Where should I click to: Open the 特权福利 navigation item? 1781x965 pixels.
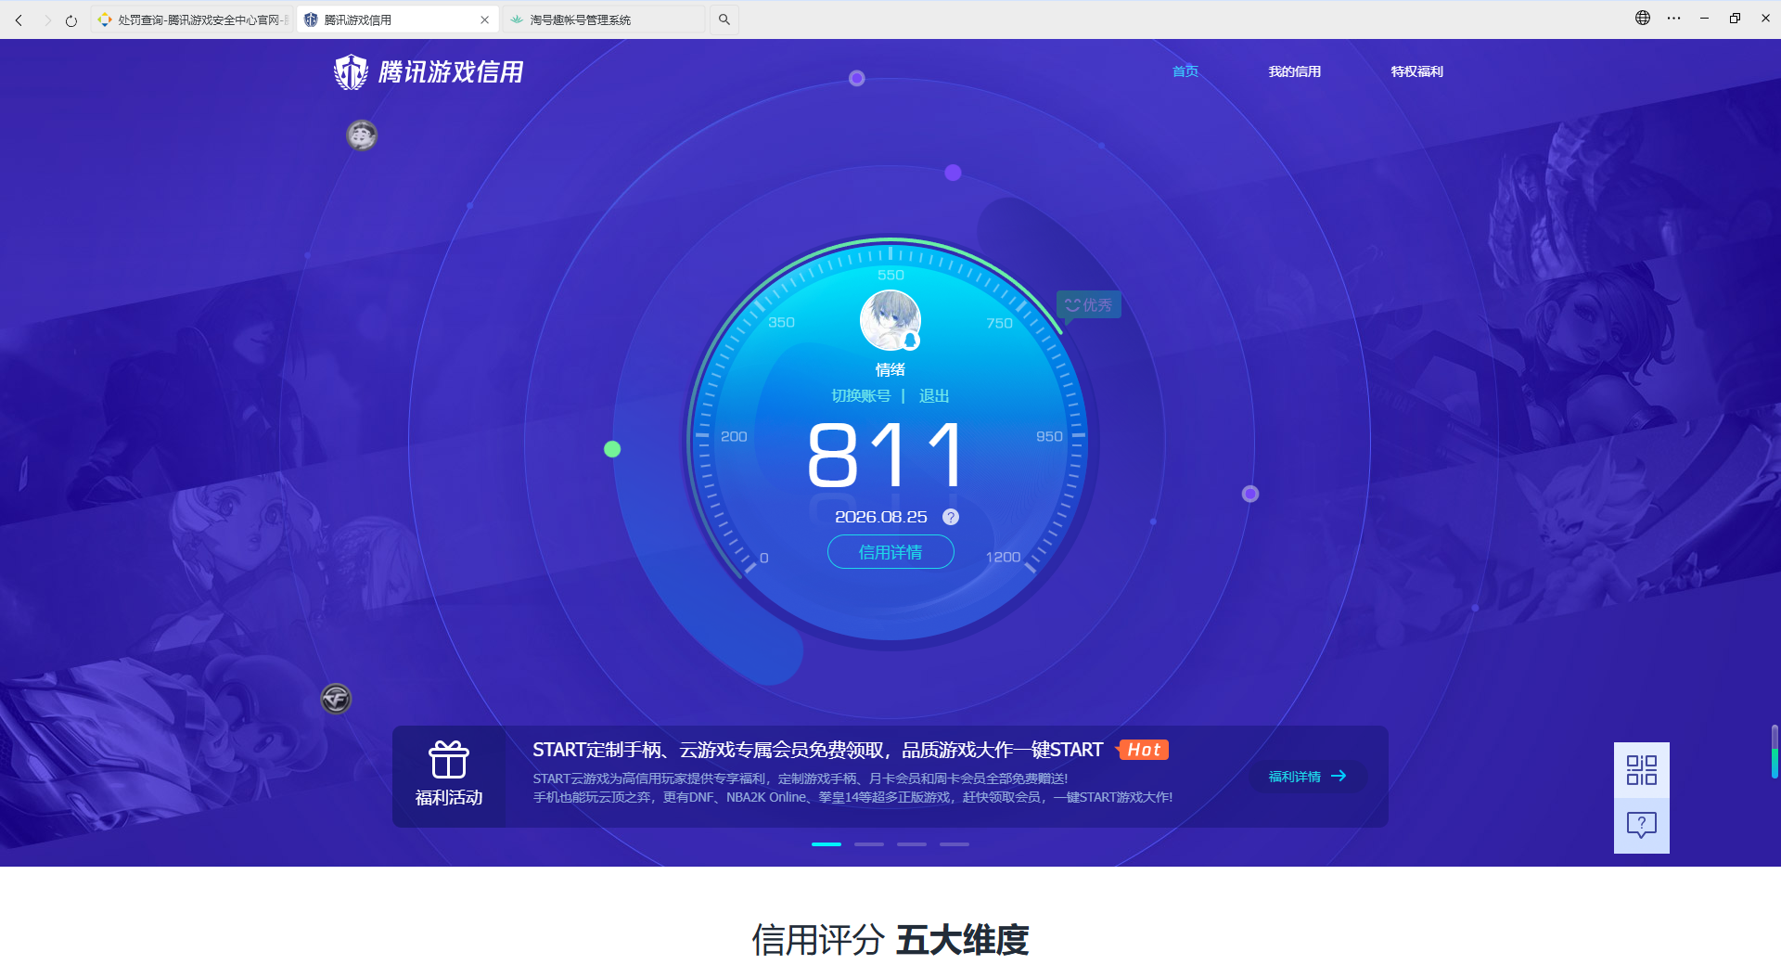click(x=1417, y=71)
